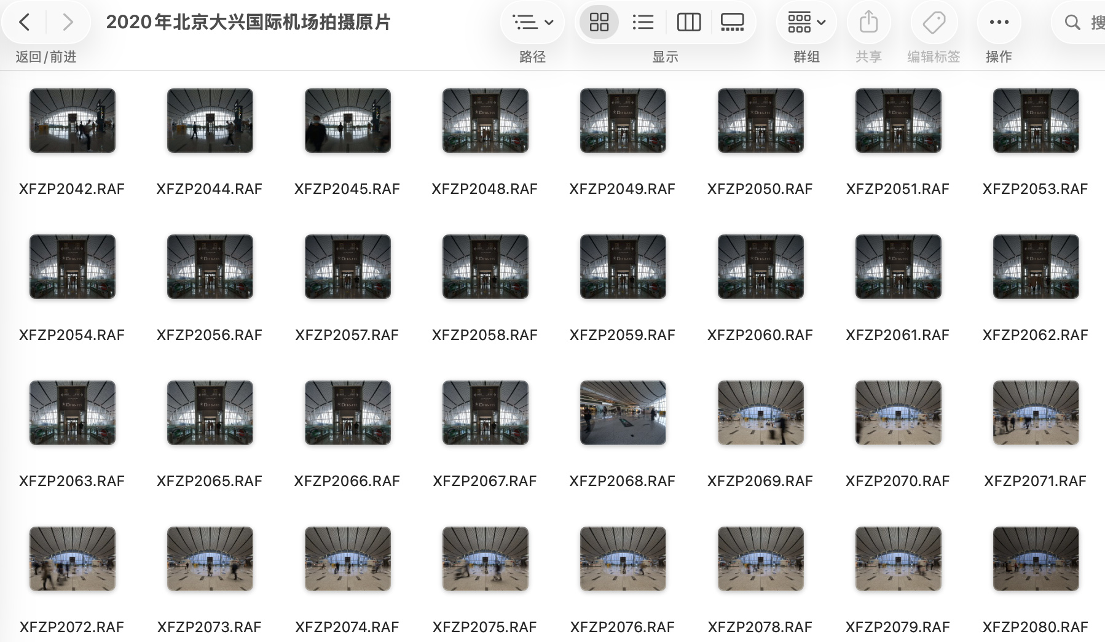Click the file name XFZP2073.RAF
This screenshot has height=642, width=1105.
210,627
